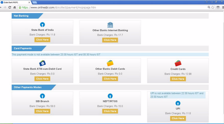
Task: Click the browser extension icon beside the star
Action: coord(218,7)
